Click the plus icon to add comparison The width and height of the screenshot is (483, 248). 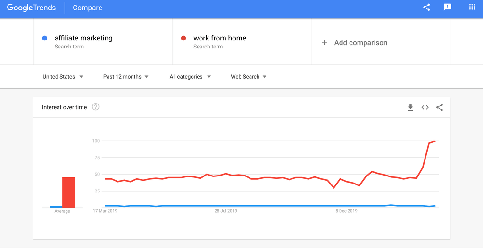click(324, 42)
